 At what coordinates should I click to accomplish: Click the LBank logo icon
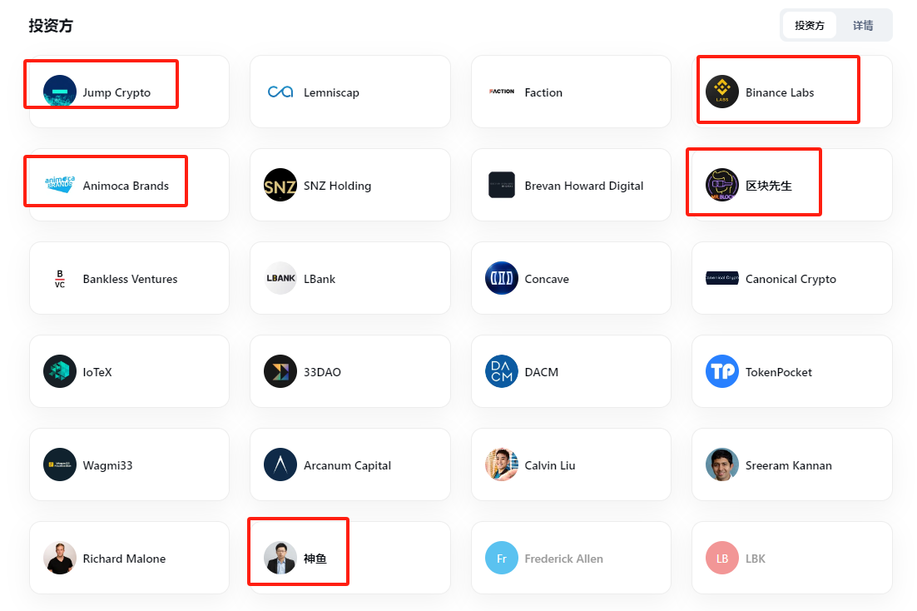pos(280,278)
